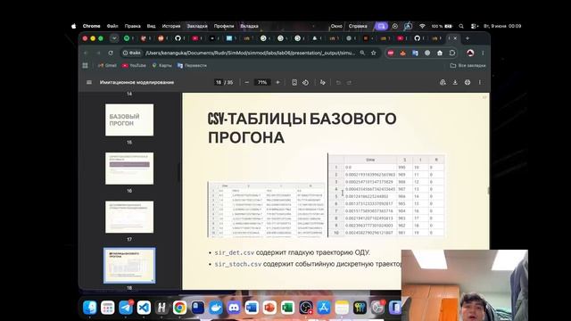Open Google Chrome from the Dock
Image resolution: width=571 pixels, height=321 pixels.
click(179, 308)
